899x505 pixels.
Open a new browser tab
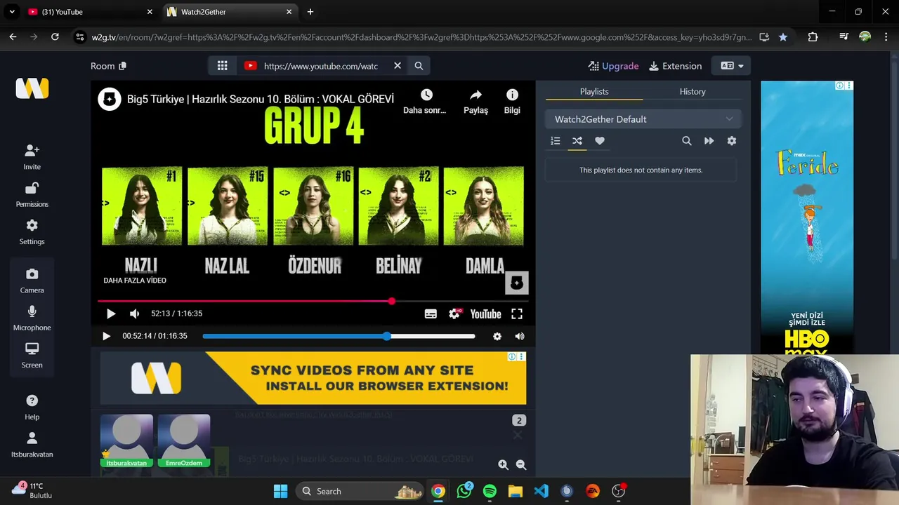coord(310,12)
